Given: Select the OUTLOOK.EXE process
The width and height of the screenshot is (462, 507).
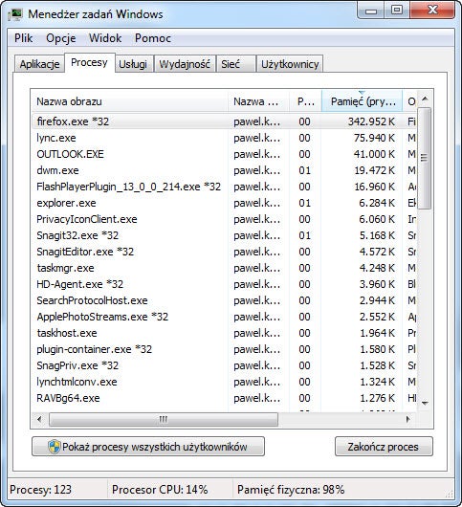Looking at the screenshot, I should pyautogui.click(x=225, y=154).
